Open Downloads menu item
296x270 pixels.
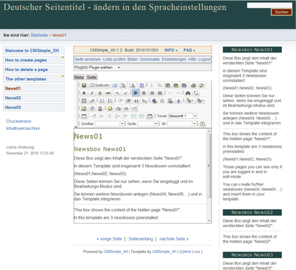tap(149, 60)
